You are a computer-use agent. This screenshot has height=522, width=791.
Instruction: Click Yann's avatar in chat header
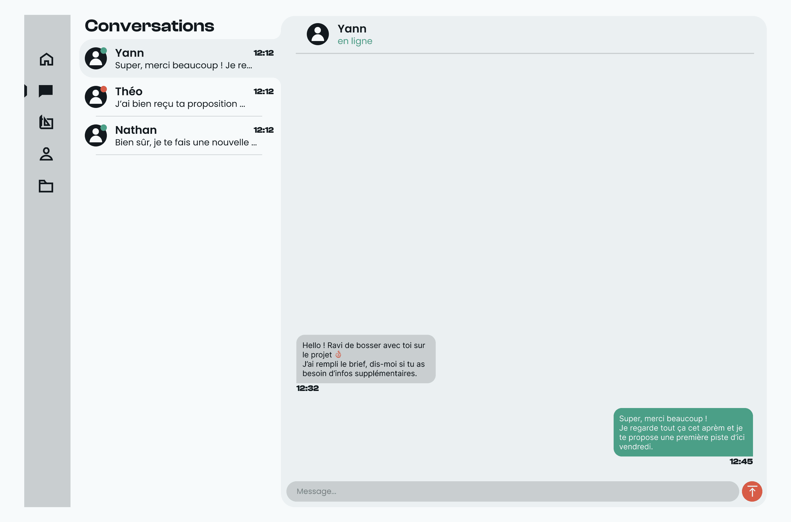pos(317,34)
